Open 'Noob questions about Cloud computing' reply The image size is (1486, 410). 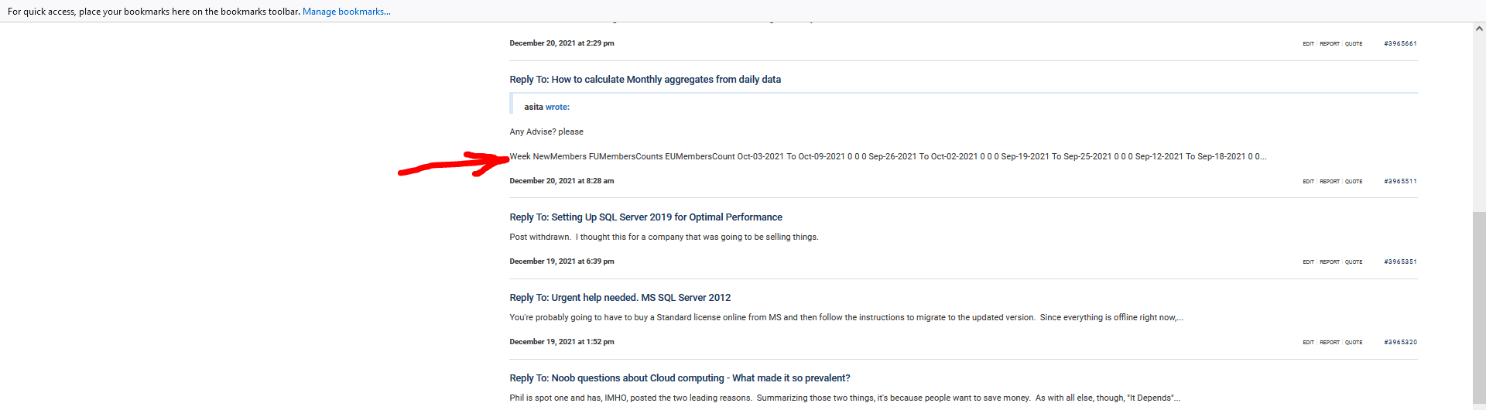point(680,378)
